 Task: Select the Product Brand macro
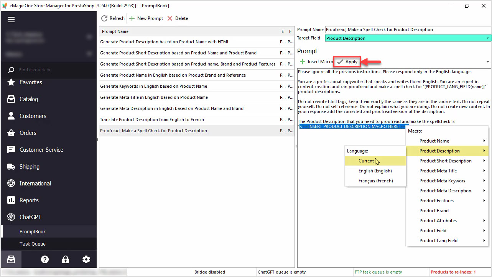tap(434, 211)
